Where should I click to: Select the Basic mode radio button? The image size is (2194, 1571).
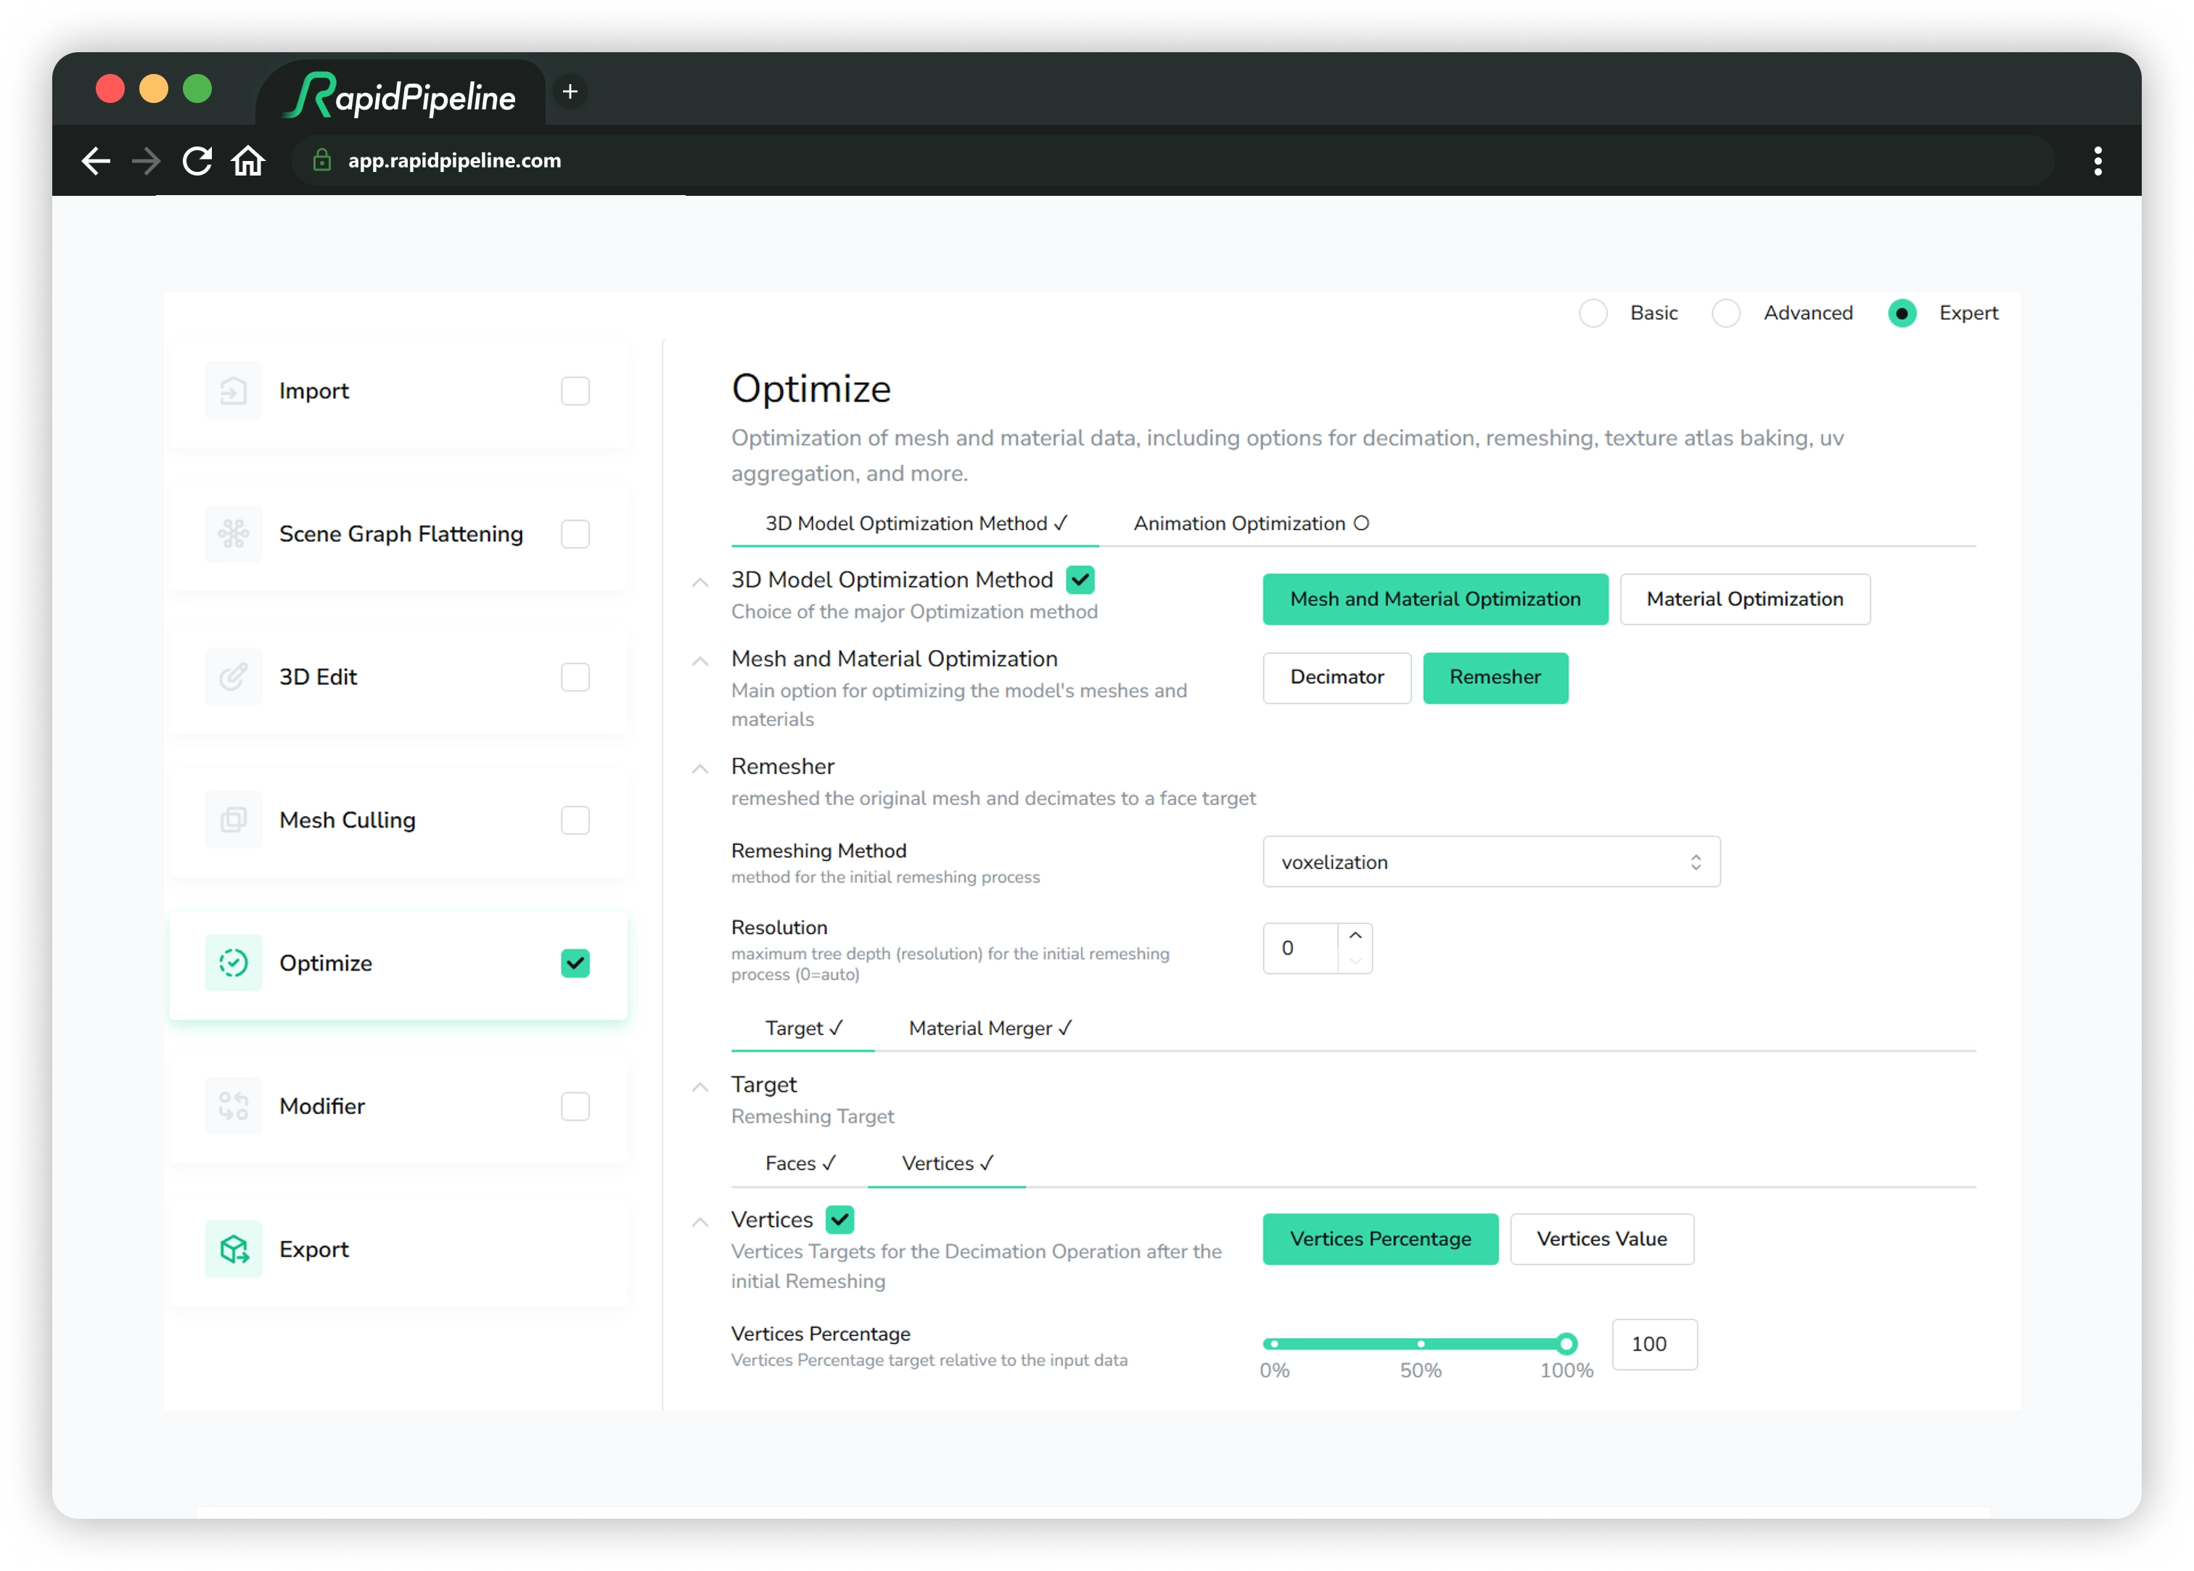[x=1593, y=313]
